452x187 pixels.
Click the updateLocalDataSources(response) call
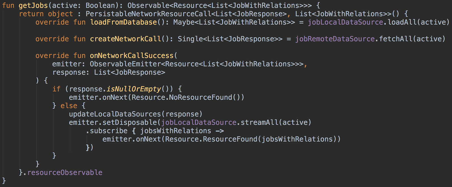(x=136, y=114)
